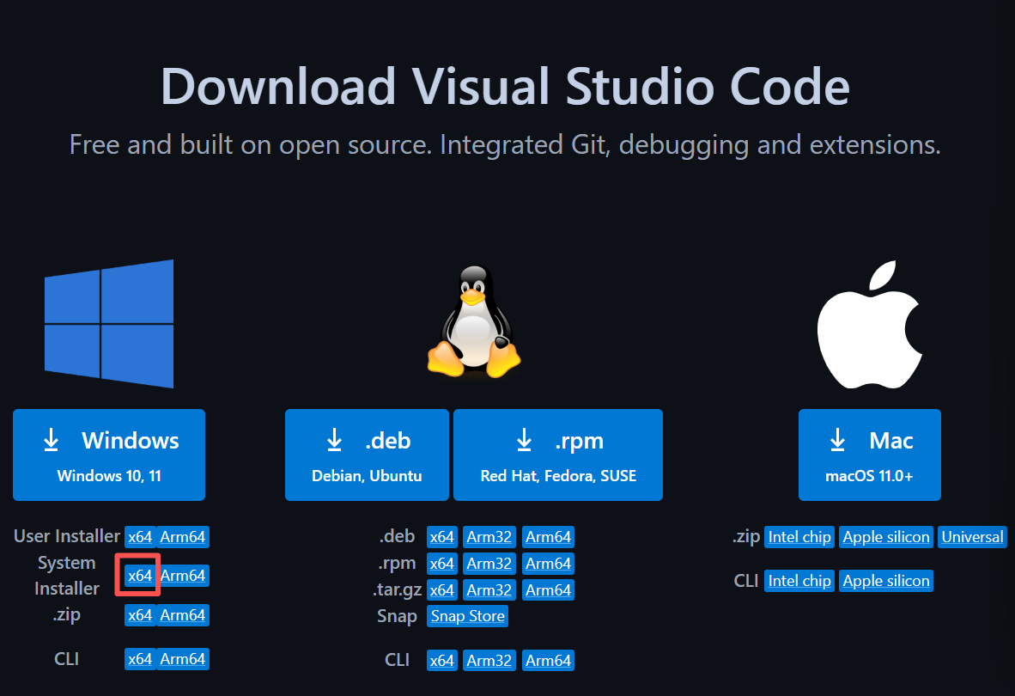
Task: Click the Linux Tux penguin icon
Action: (x=473, y=322)
